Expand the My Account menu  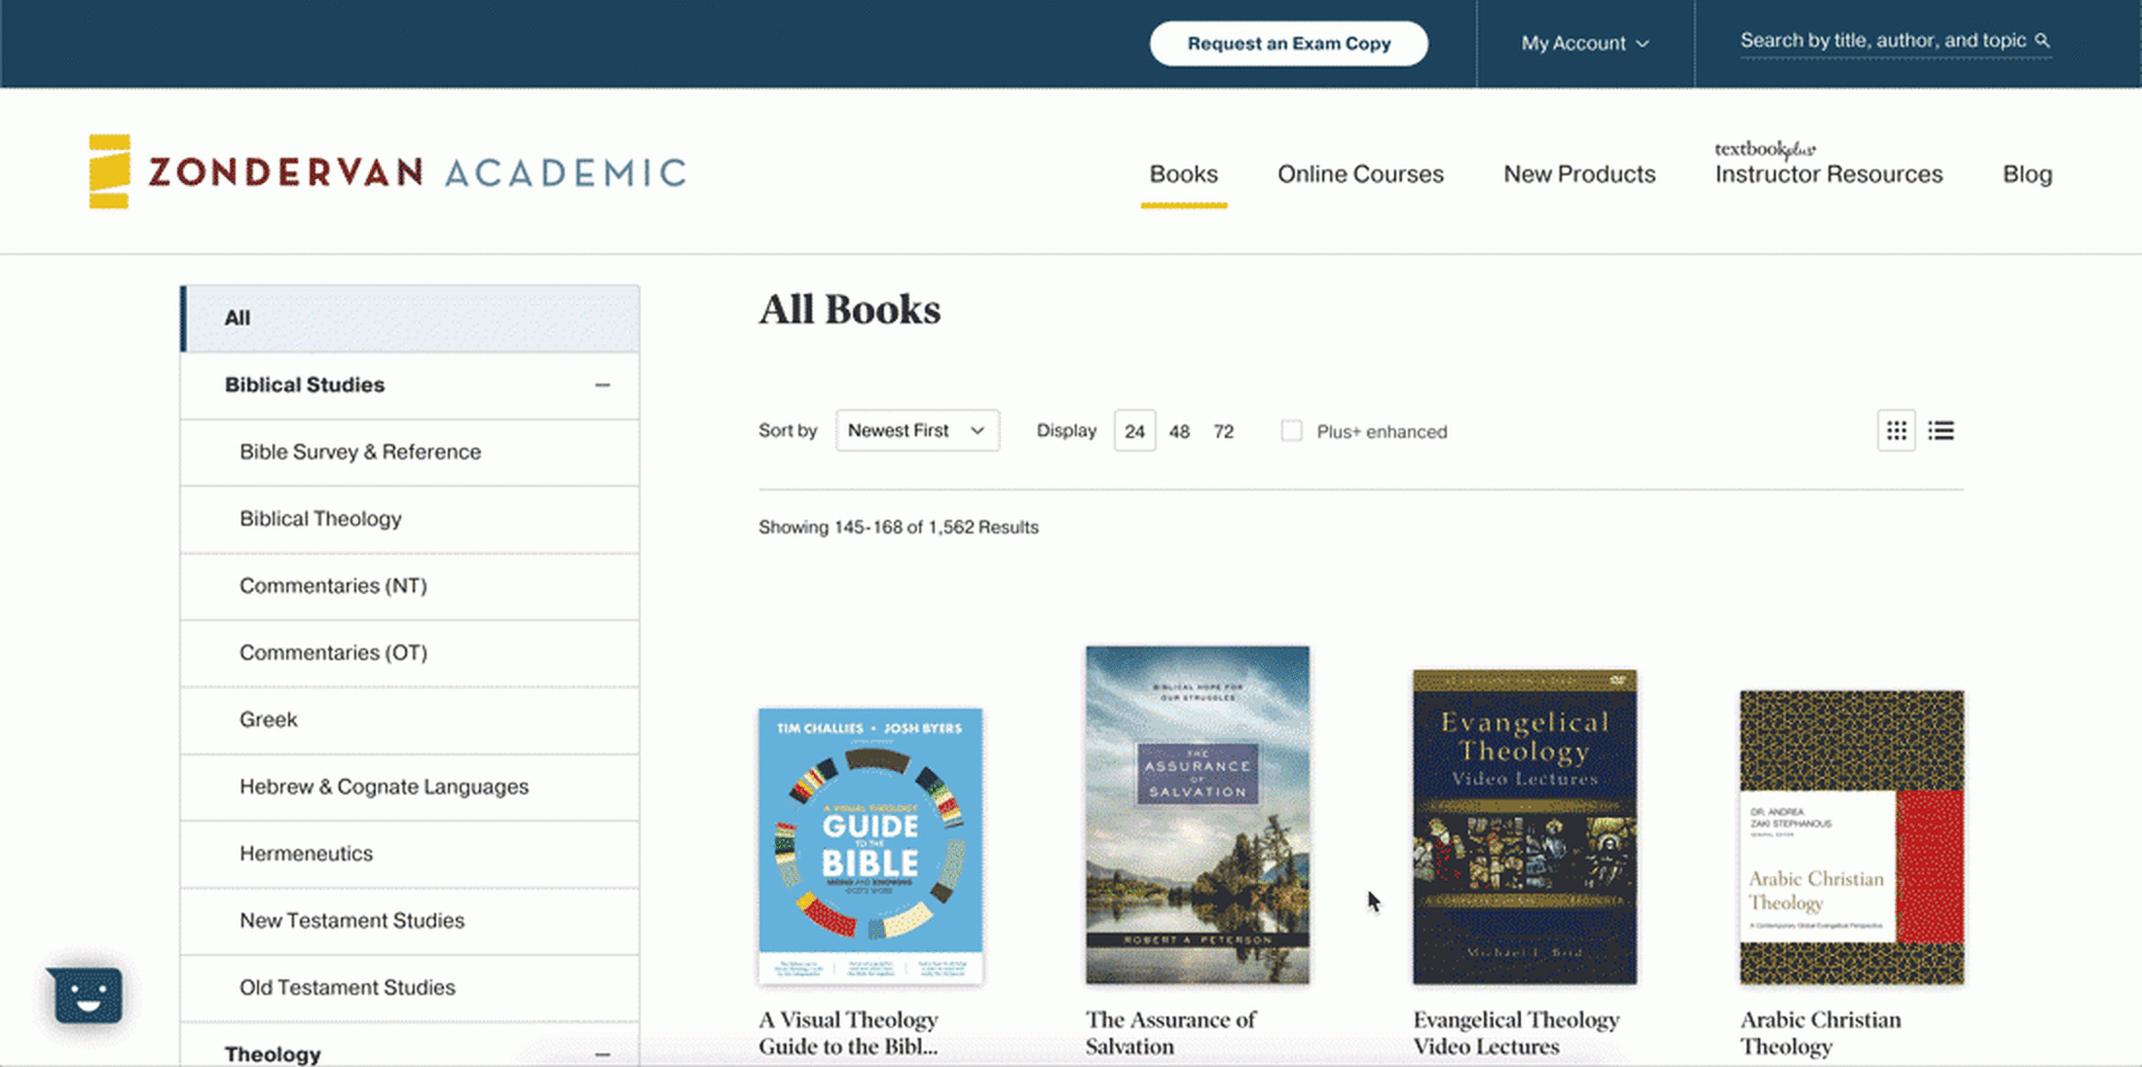click(1585, 44)
